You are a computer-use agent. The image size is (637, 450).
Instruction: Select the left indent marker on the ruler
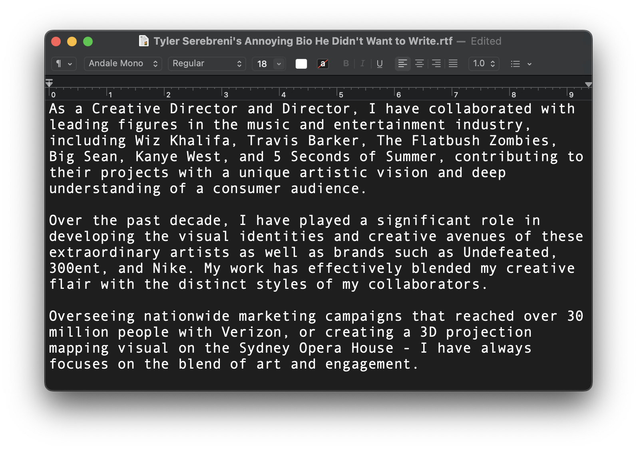coord(49,83)
